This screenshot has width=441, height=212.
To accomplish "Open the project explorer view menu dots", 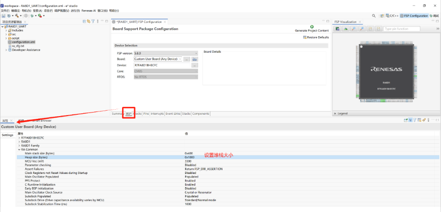I will (x=97, y=22).
